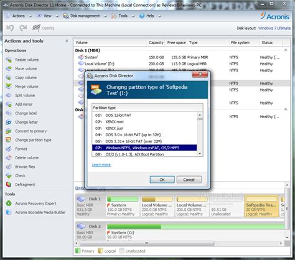This screenshot has height=260, width=295.
Task: Select 06h DOS 3.31+ 16-bit FAT entry
Action: click(x=144, y=141)
